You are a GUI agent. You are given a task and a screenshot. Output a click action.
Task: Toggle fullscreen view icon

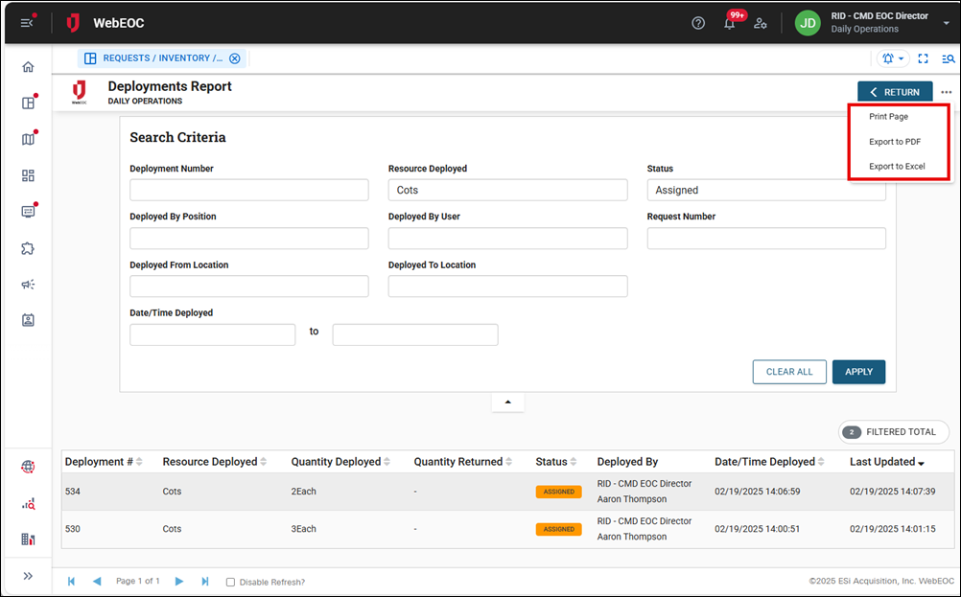(923, 58)
